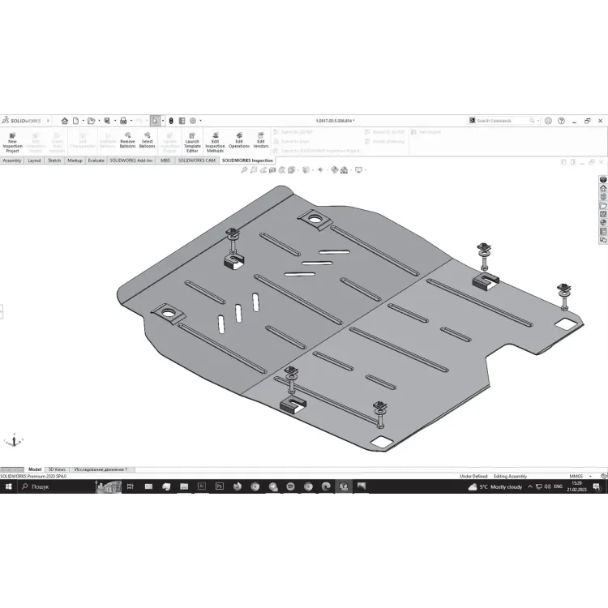Screen dimensions: 608x608
Task: Open a file using the Open icon
Action: click(x=91, y=121)
